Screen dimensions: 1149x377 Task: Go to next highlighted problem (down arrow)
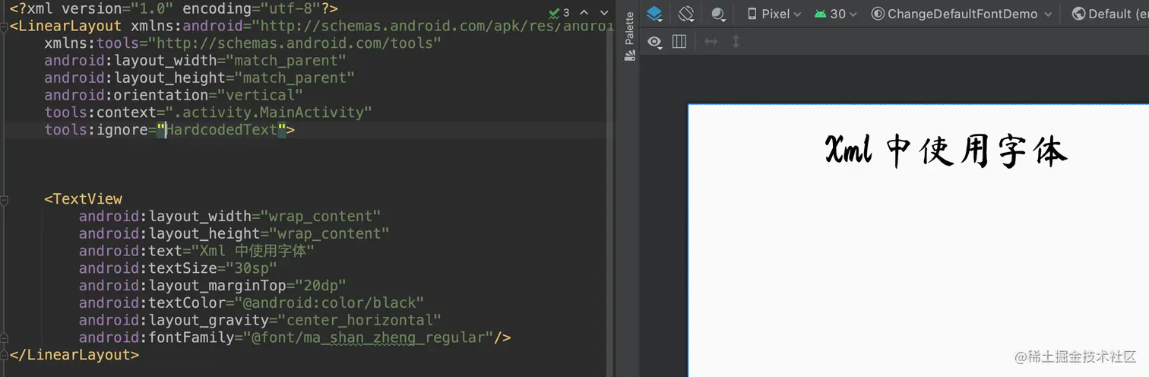pyautogui.click(x=604, y=13)
